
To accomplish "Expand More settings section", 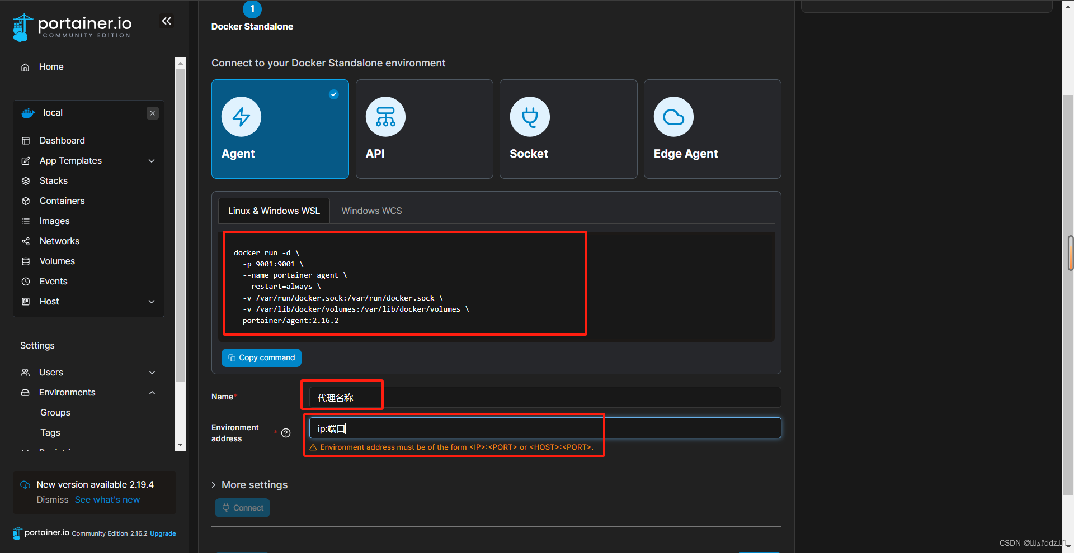I will 249,485.
